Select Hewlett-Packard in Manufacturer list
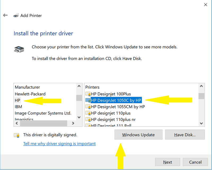Viewport: 212px width, 170px height. (x=30, y=94)
